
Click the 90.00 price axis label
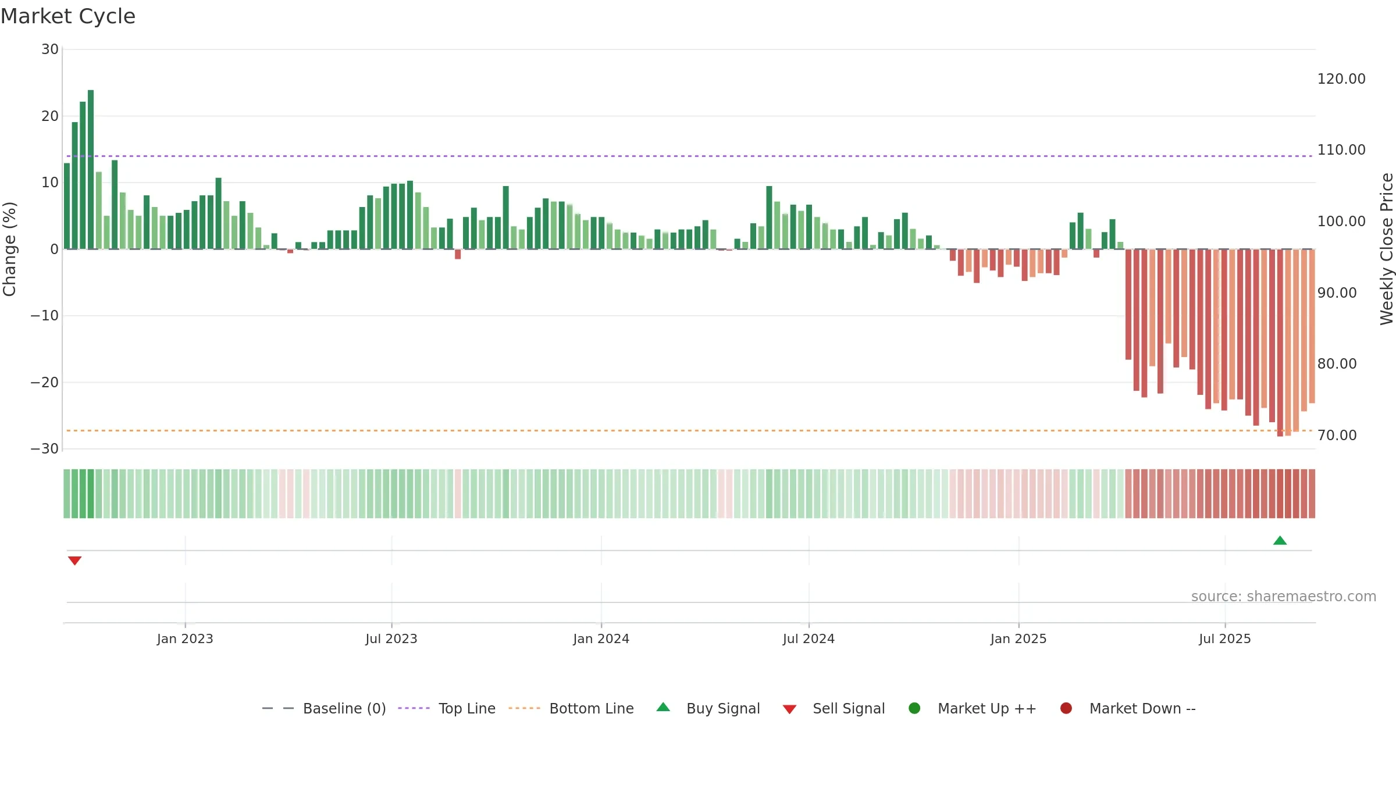[1337, 292]
